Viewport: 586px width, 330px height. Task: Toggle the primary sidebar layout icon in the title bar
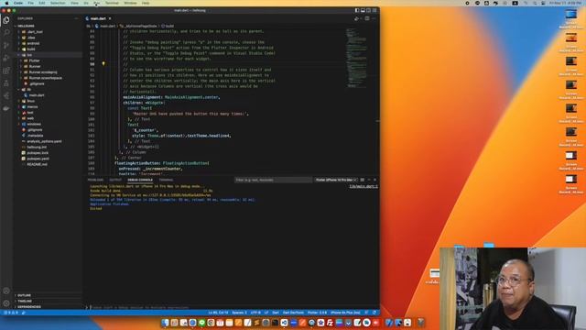click(357, 10)
